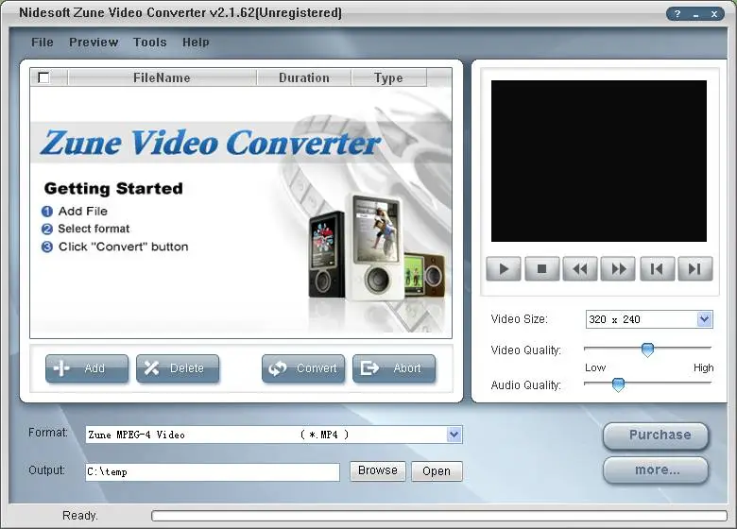Viewport: 737px width, 529px height.
Task: Click the Type column header
Action: pos(388,78)
